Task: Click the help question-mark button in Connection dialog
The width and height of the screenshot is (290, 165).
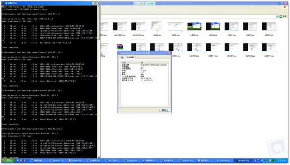Action: tap(166, 53)
